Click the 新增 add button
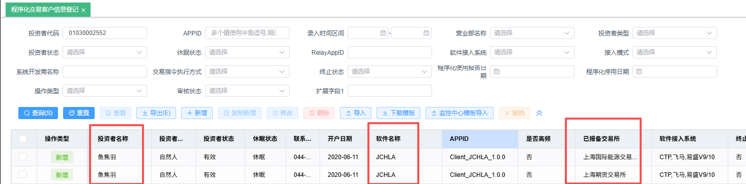The height and width of the screenshot is (184, 746). pyautogui.click(x=197, y=113)
